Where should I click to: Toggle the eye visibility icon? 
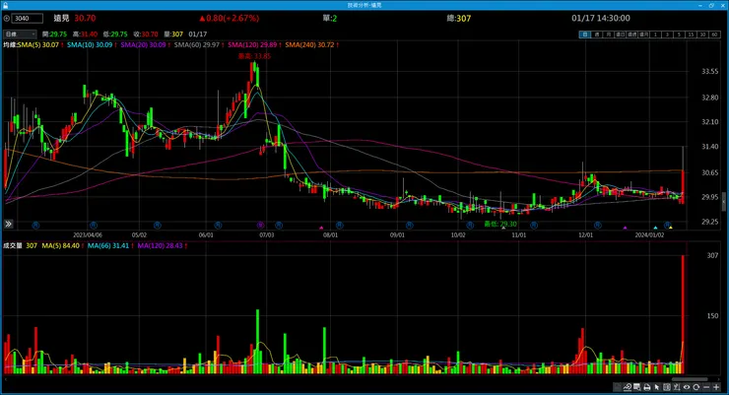[x=687, y=387]
